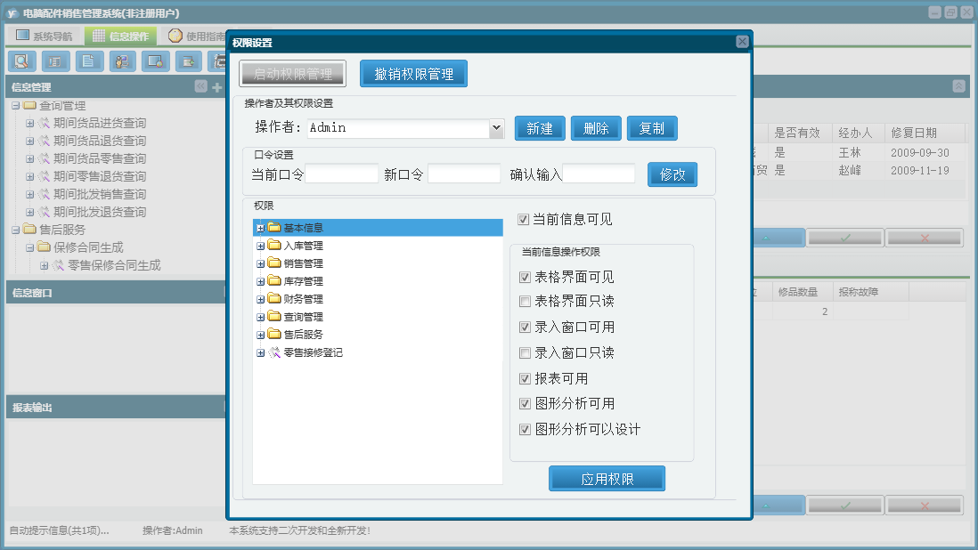Enable the 表格界面只读 checkbox

[x=525, y=302]
